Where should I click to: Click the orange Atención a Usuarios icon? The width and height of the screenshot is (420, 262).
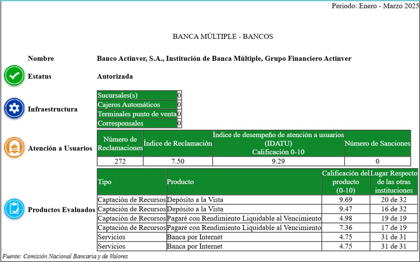tap(14, 148)
